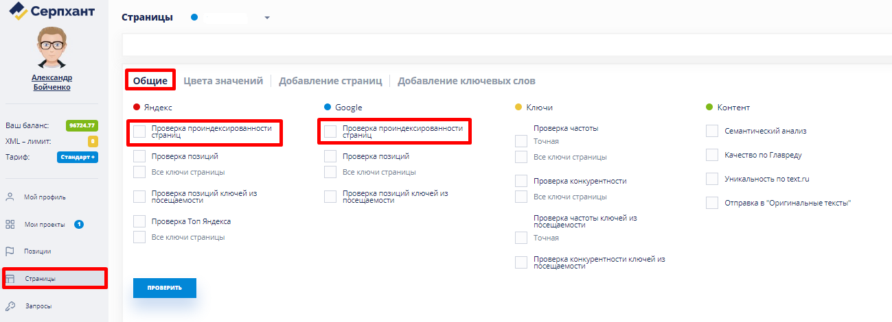Open Мой профиль via person icon
Screen dimensions: 892x322
[10, 197]
